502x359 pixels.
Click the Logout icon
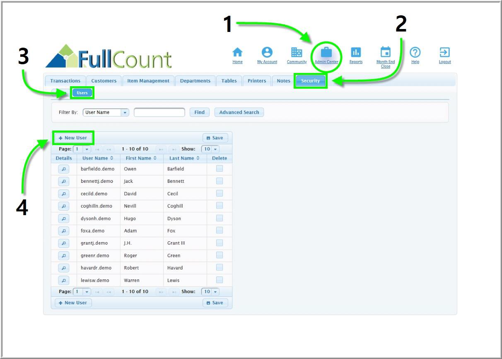tap(444, 52)
